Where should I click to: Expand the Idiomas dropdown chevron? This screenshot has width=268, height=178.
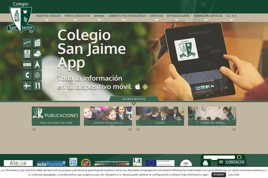[100, 20]
